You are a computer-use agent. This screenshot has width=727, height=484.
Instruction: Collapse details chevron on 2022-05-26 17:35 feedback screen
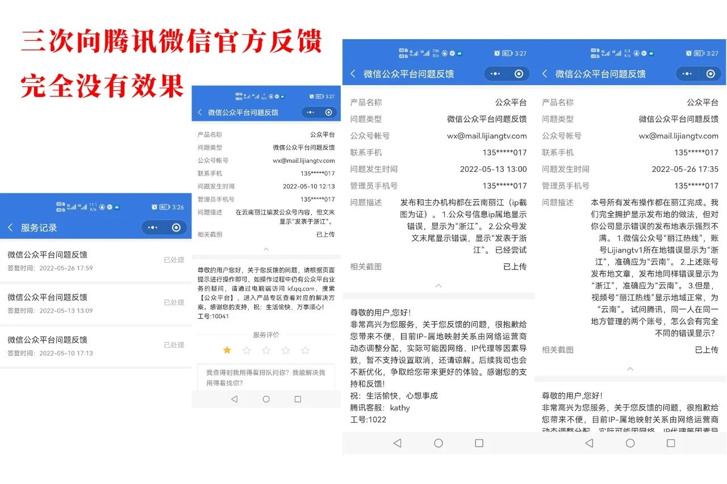coord(630,369)
